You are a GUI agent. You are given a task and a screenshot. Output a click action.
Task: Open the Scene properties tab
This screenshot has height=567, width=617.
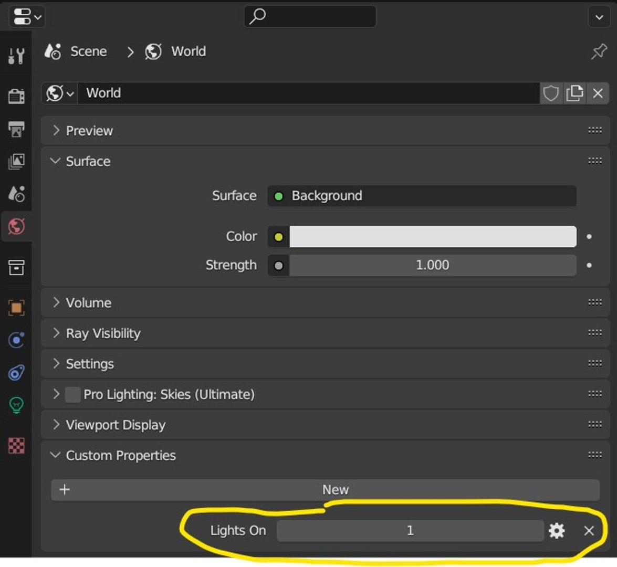point(16,194)
